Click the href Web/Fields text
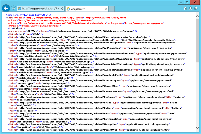Image resolution: width=201 pixels, height=134 pixels. 21,105
